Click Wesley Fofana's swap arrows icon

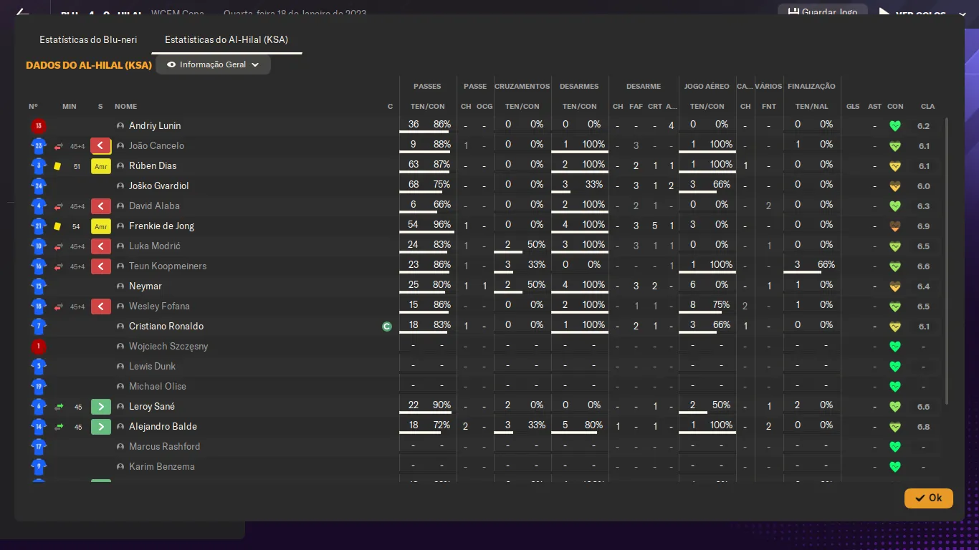59,307
